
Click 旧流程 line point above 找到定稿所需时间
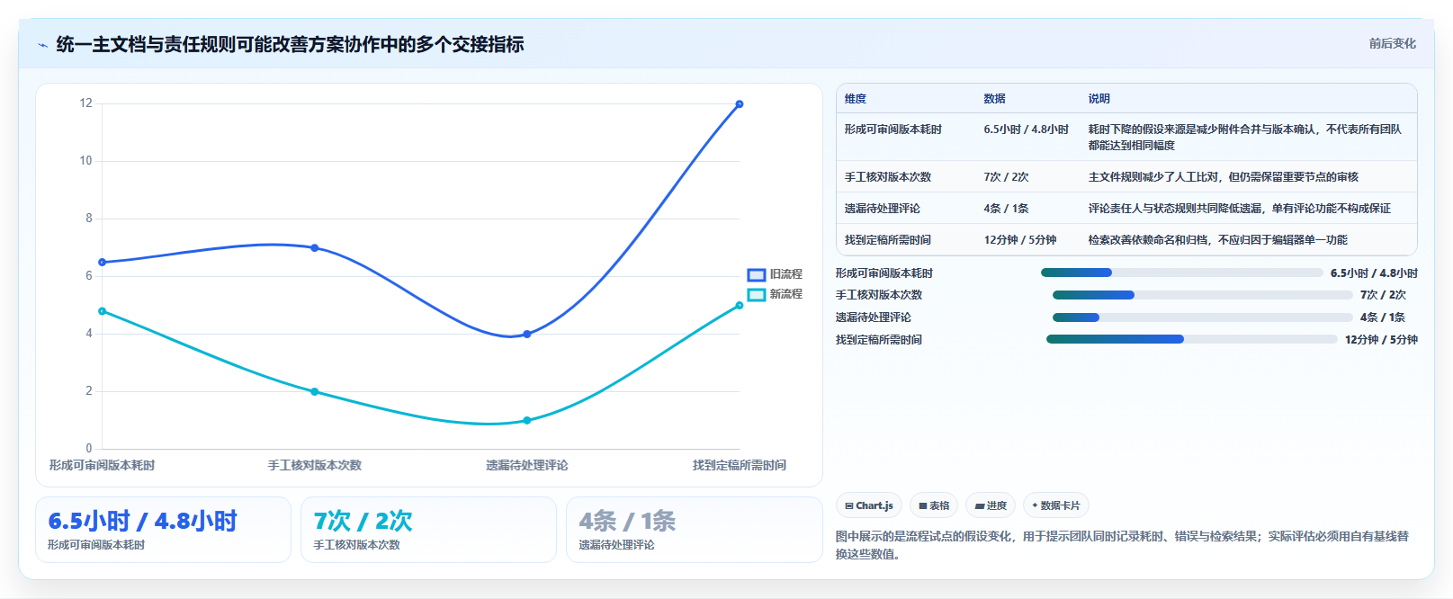tap(740, 104)
